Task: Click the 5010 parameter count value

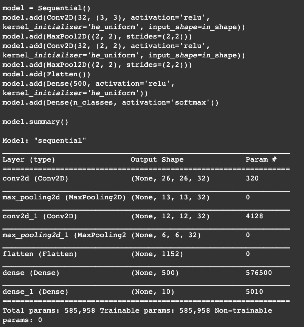Action: tap(254, 292)
